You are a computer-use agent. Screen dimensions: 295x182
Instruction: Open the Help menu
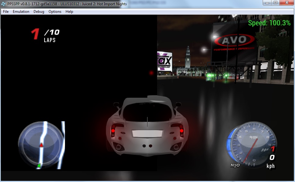tap(69, 12)
